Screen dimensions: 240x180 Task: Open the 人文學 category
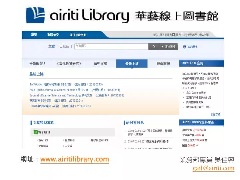[68, 146]
